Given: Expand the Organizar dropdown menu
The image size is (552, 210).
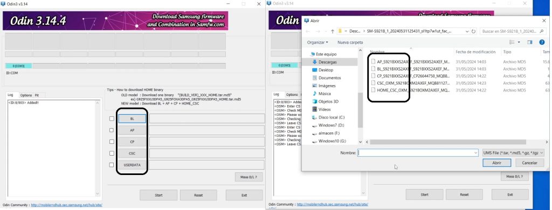Looking at the screenshot, I should 317,42.
